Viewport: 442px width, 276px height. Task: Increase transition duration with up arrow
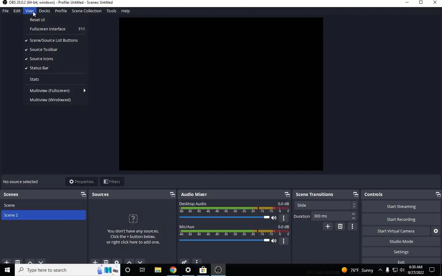click(354, 214)
